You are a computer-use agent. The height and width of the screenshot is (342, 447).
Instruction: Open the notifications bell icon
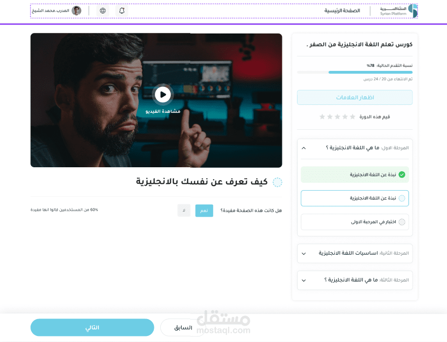coord(122,11)
